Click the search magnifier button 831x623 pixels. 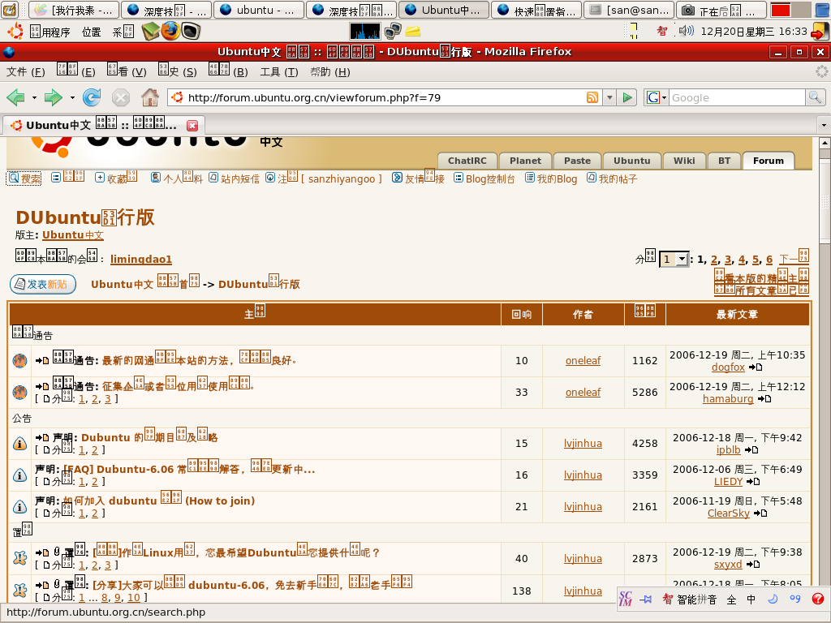(x=815, y=97)
